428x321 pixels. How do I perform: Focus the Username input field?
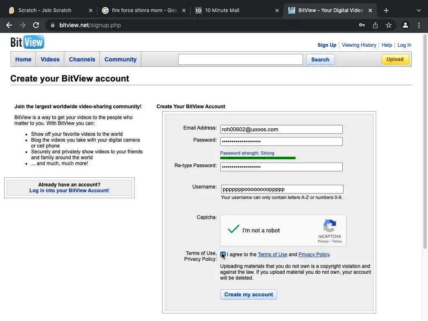tap(282, 189)
